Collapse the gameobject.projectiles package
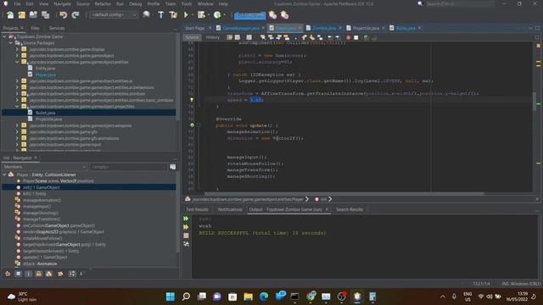The width and height of the screenshot is (543, 305). pos(17,106)
